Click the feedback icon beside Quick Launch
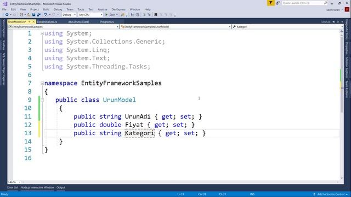This screenshot has width=351, height=197. pos(278,3)
